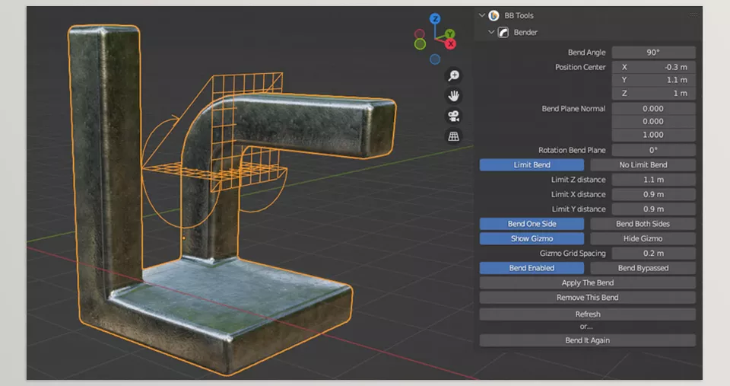730x386 pixels.
Task: Click the negative Z blue circle gizmo
Action: pos(435,59)
